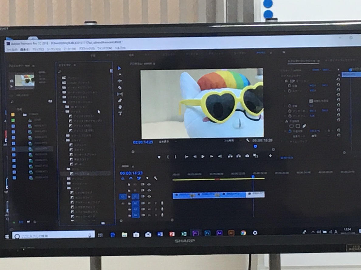This screenshot has height=270, width=361.
Task: Add marker from the timeline header
Action: 147,178
